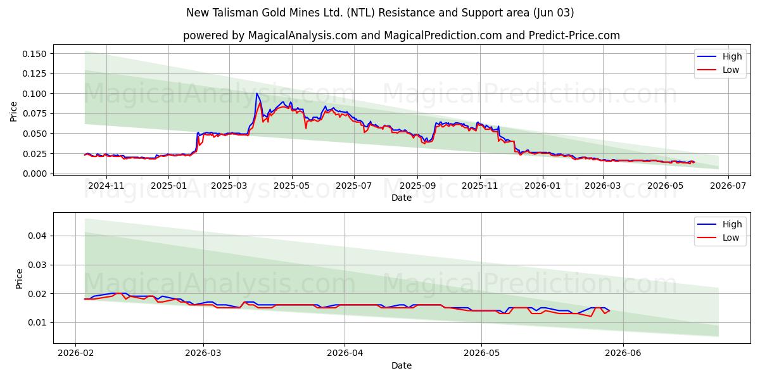
Task: Click the '2025-07' date tick label
Action: click(x=353, y=186)
